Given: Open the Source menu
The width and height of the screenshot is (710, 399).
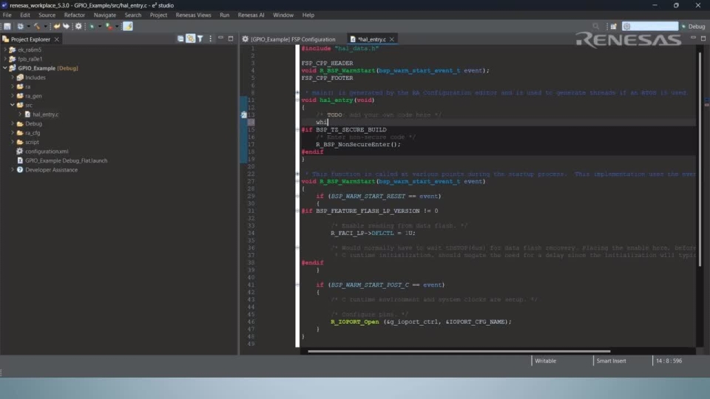Looking at the screenshot, I should click(47, 15).
